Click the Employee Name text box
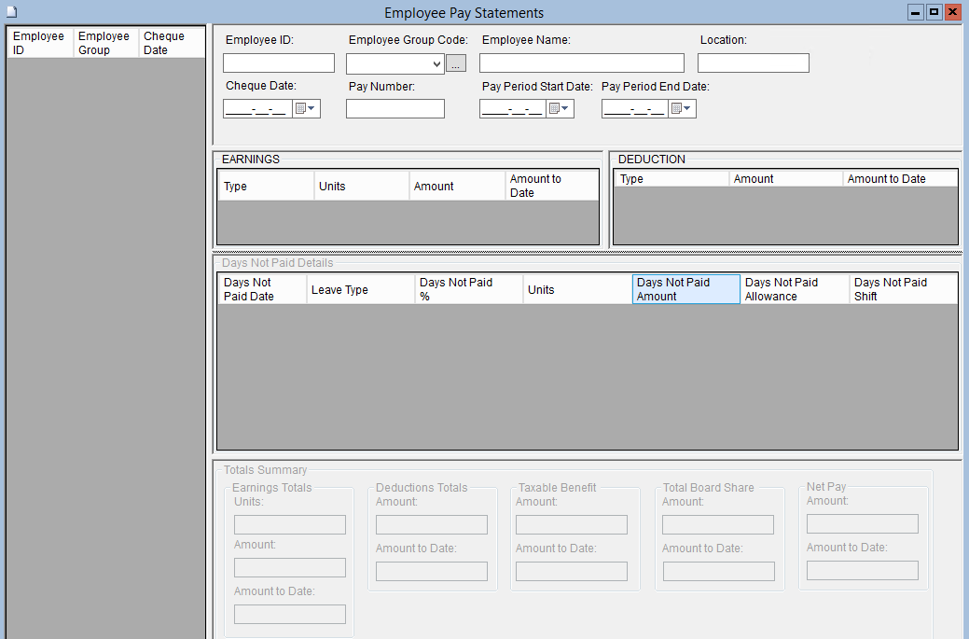Screen dimensions: 969x639 581,63
